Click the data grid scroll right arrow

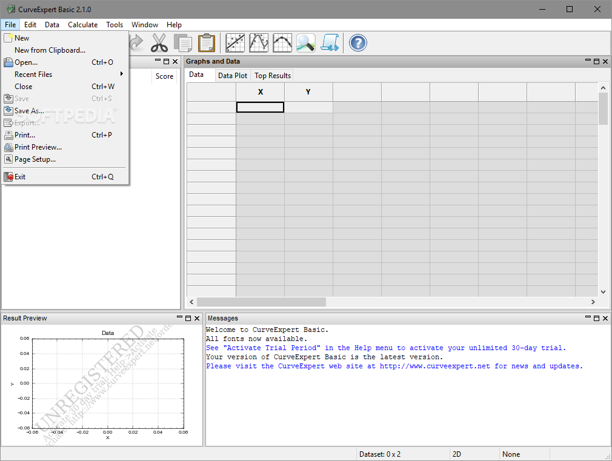click(x=593, y=302)
